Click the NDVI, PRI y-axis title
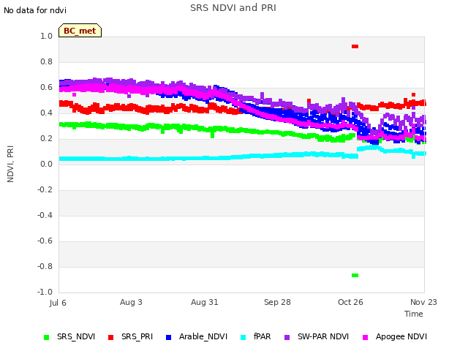468x351 pixels. 10,164
